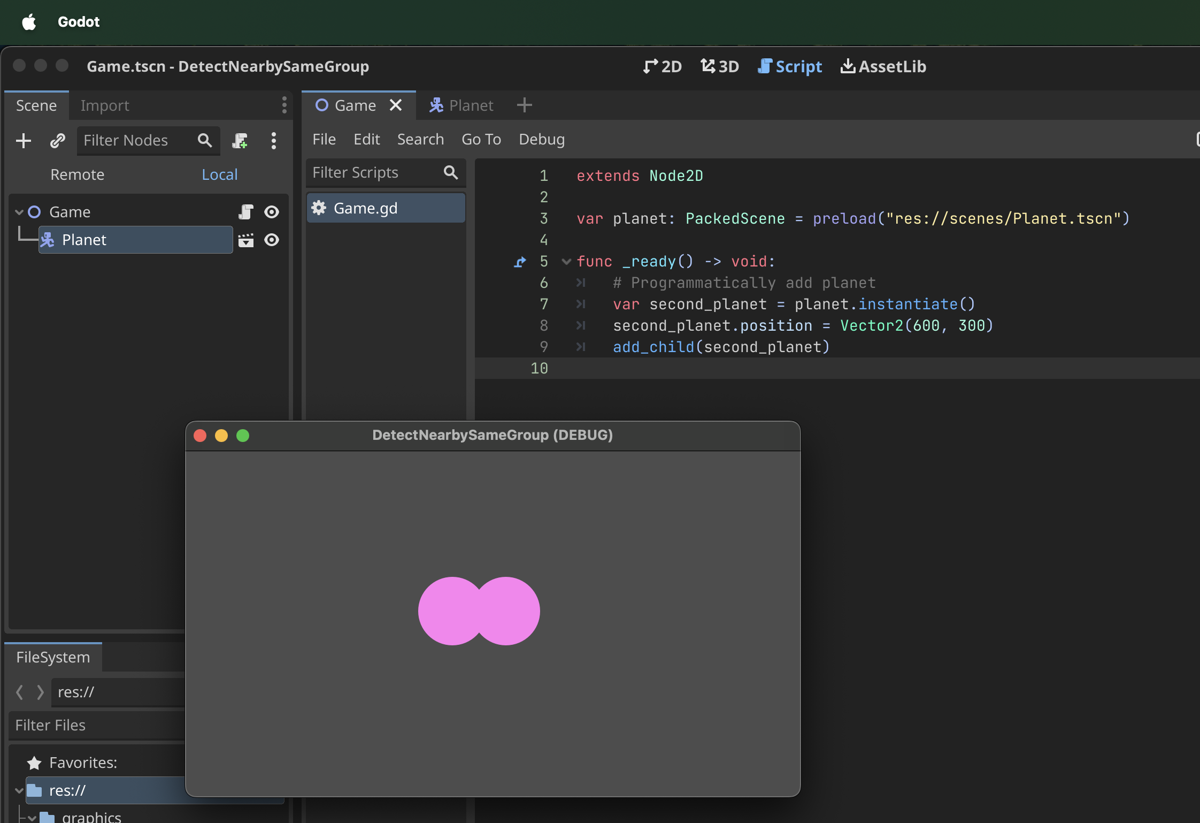The image size is (1200, 823).
Task: Open script editor File menu
Action: pyautogui.click(x=324, y=139)
